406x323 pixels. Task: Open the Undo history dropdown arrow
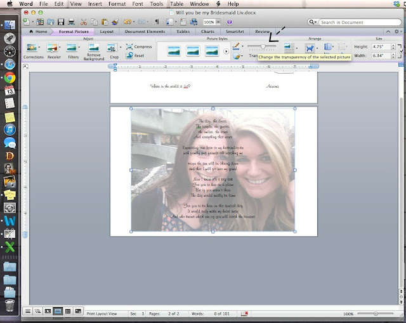point(134,22)
